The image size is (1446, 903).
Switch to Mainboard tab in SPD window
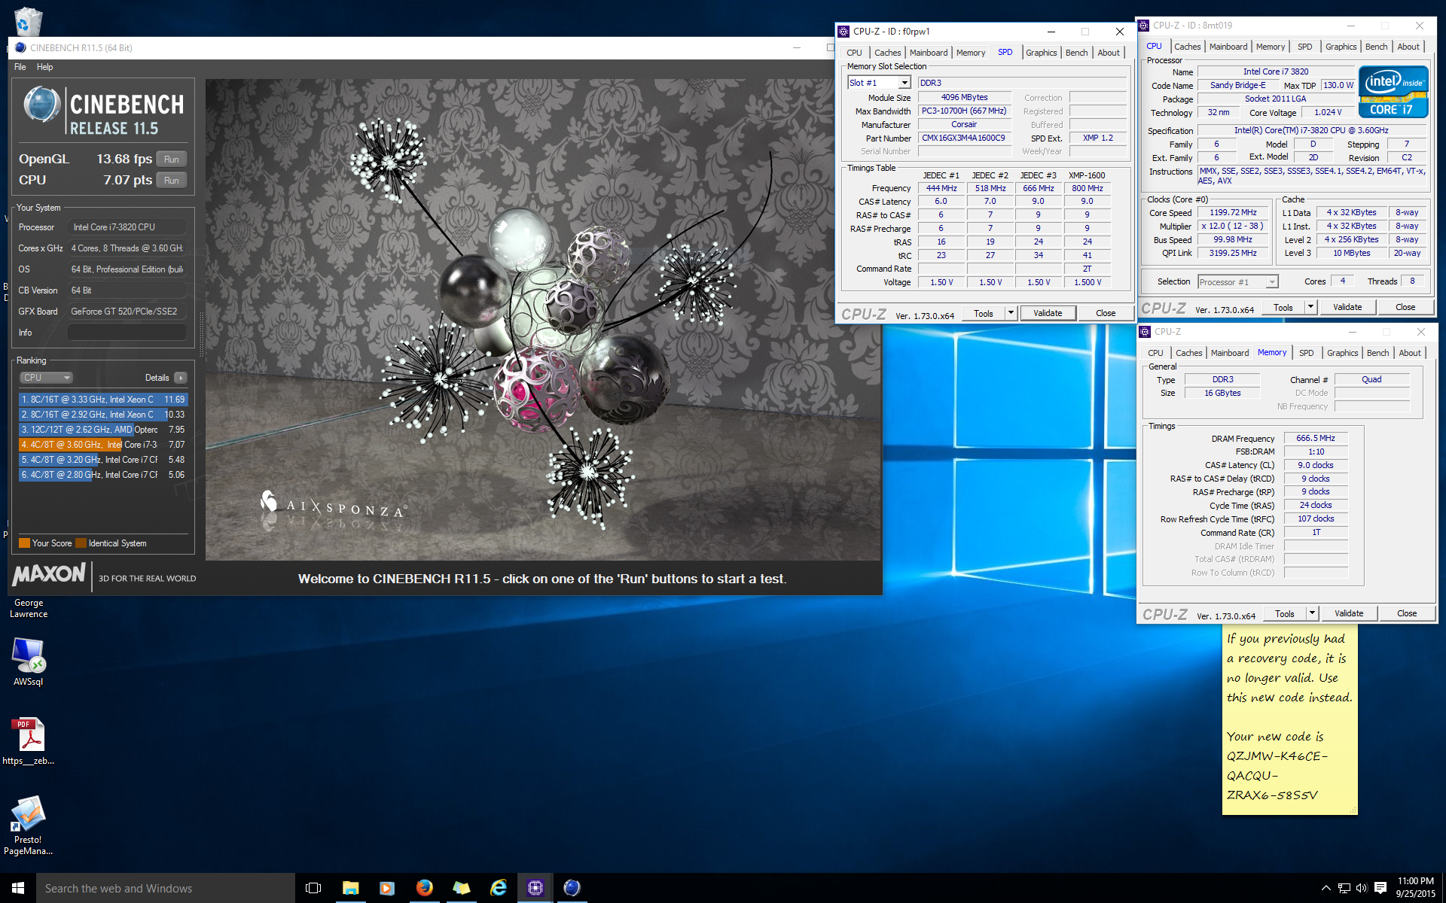coord(929,53)
